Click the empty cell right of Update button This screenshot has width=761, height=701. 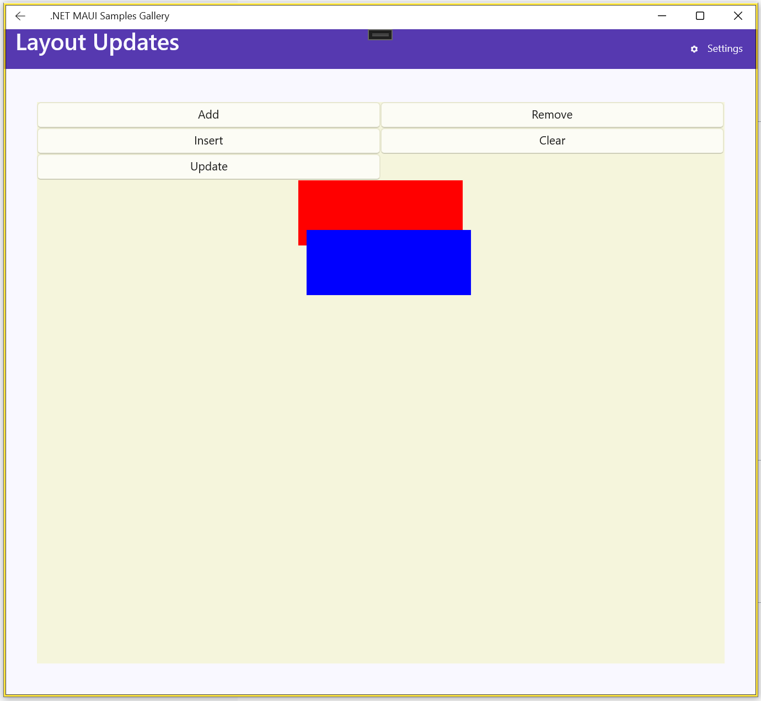(x=552, y=167)
